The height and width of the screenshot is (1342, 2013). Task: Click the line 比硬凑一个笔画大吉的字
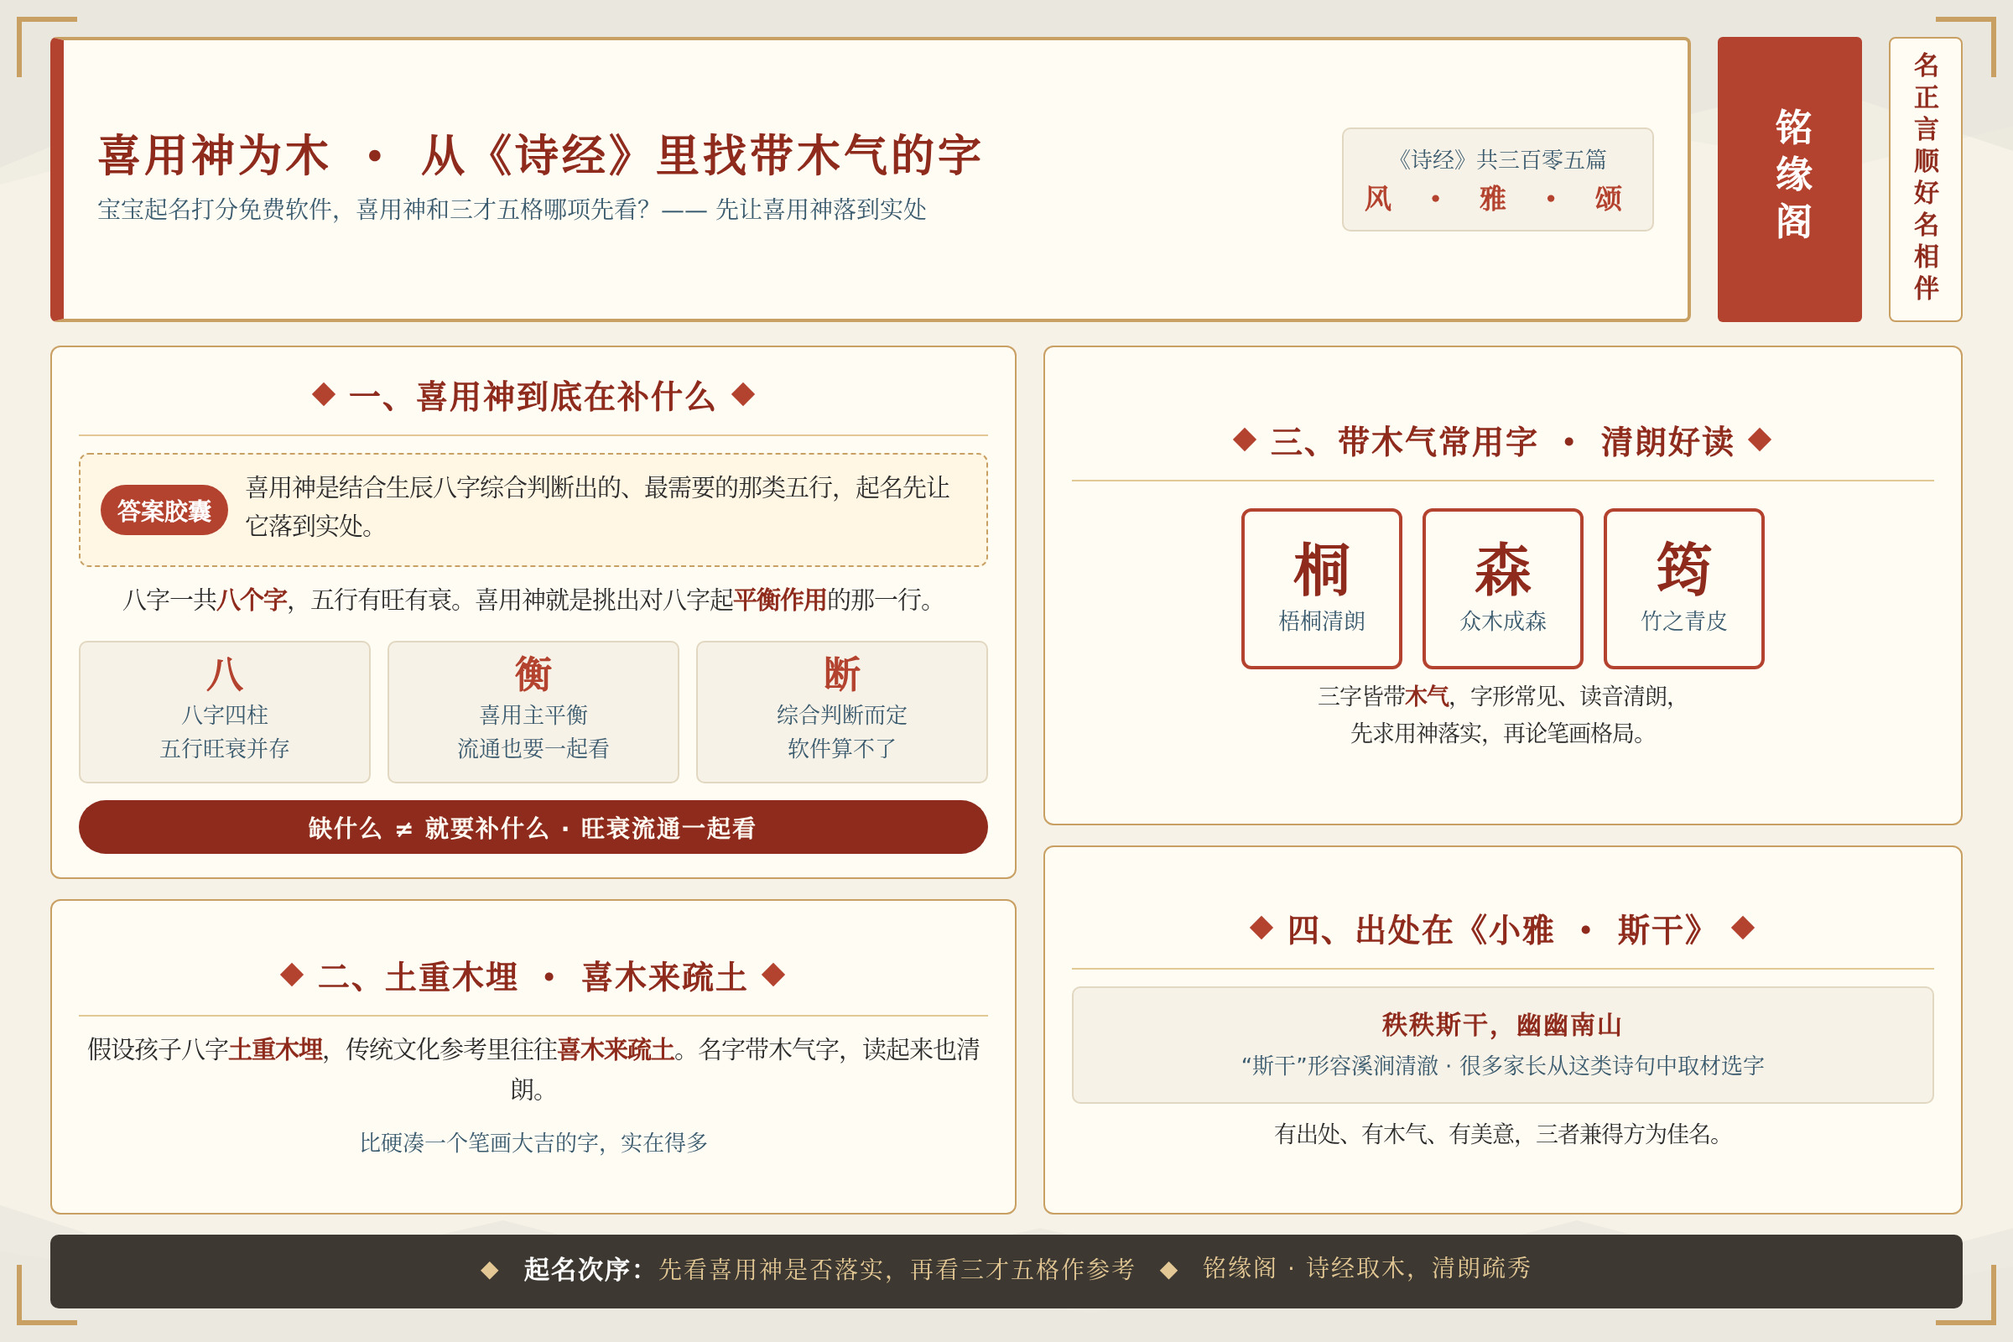533,1142
